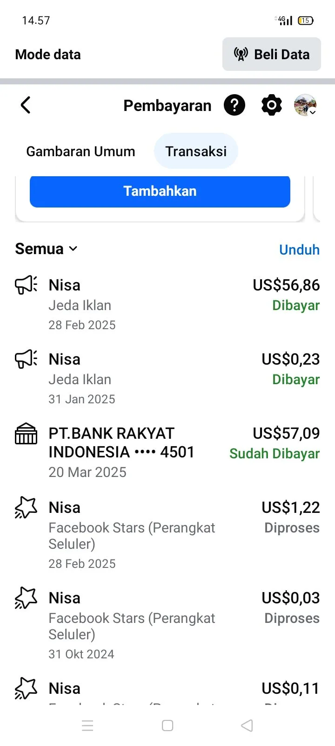The height and width of the screenshot is (746, 335).
Task: Tap the megaphone icon for US$0,23 payout
Action: [x=26, y=359]
